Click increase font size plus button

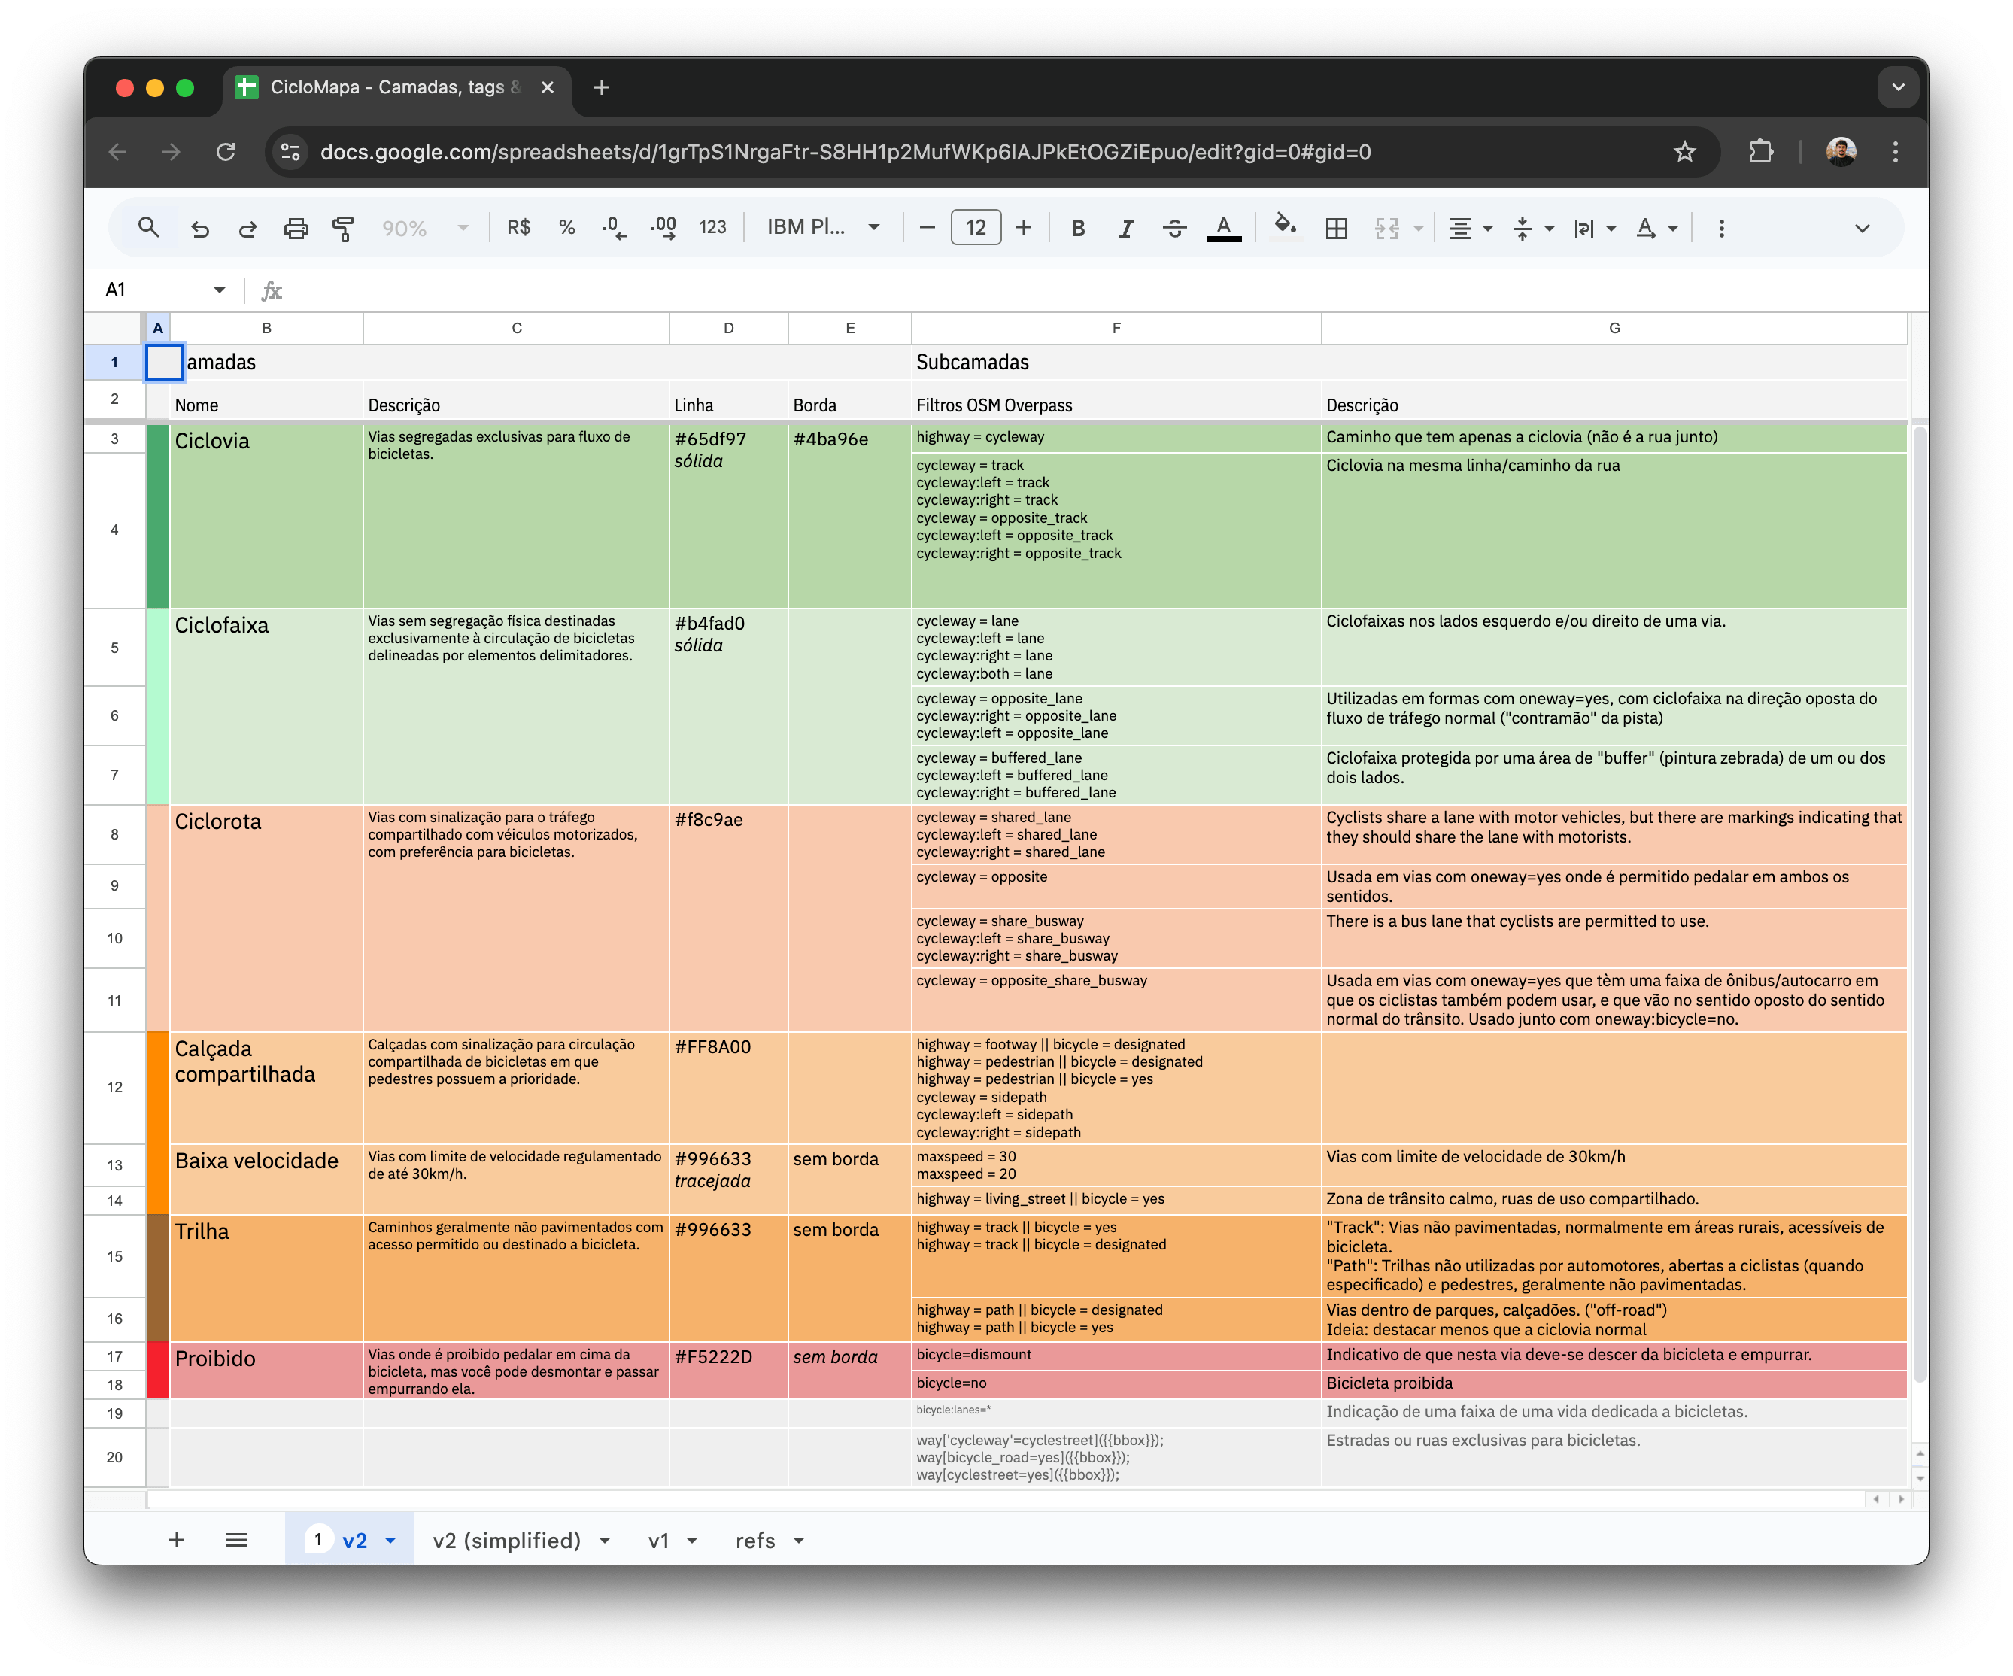click(x=1024, y=227)
